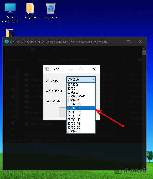Choose ESP32-H2 chip type
Screen dimensions: 153x179
click(81, 120)
